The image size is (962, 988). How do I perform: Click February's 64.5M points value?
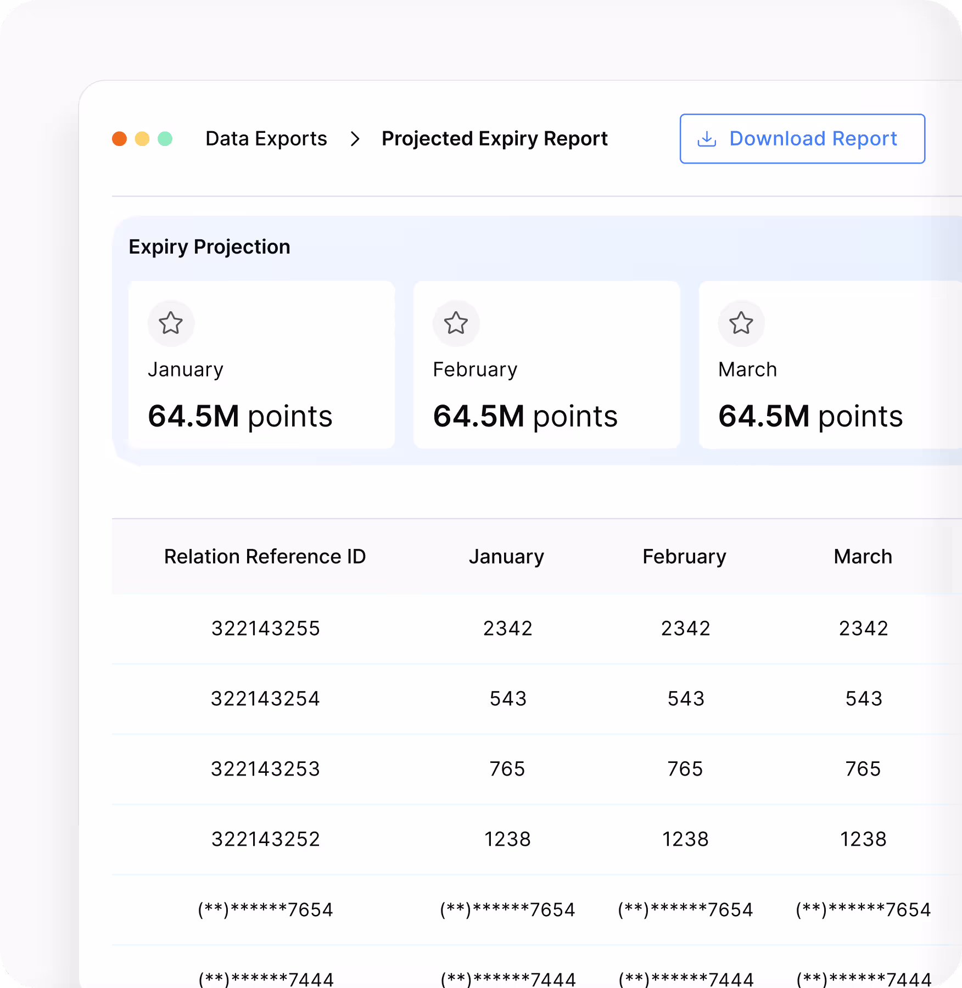click(x=525, y=416)
